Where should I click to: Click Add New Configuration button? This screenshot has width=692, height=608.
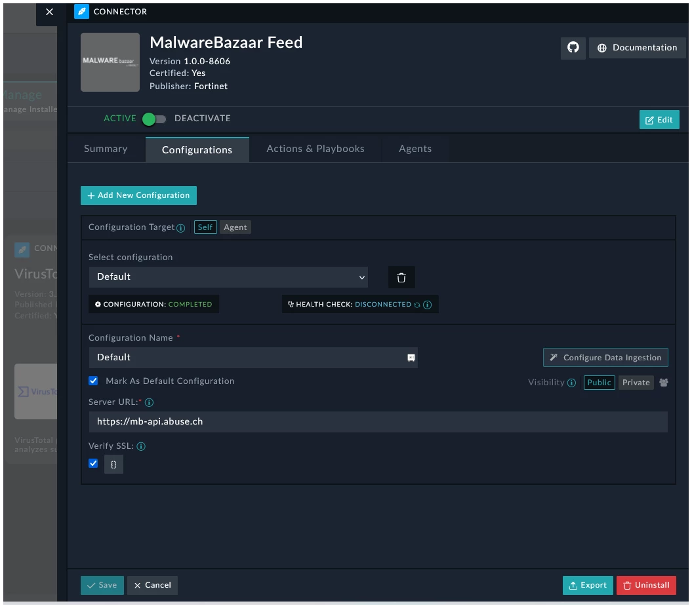click(x=138, y=195)
